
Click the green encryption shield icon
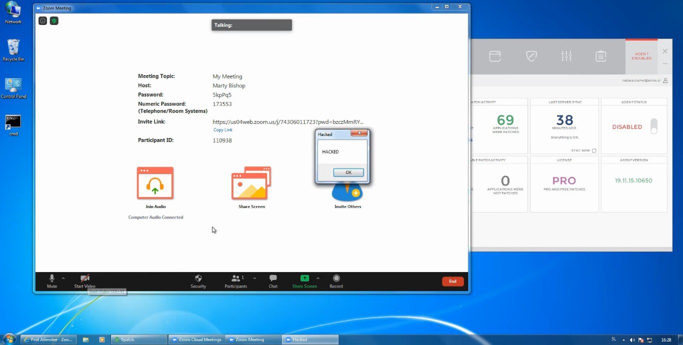coord(54,20)
